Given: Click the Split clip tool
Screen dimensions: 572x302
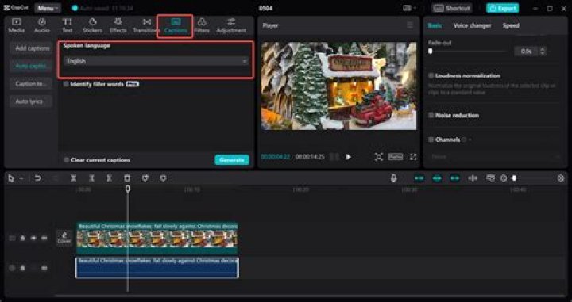Looking at the screenshot, I should click(x=74, y=178).
